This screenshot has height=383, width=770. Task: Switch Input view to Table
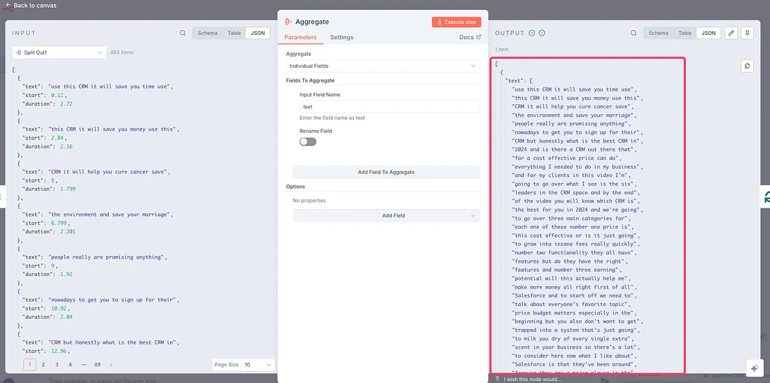pos(234,33)
